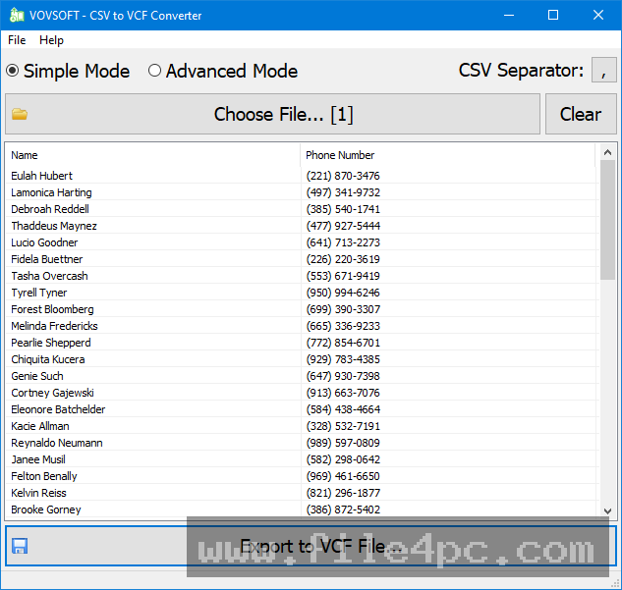Click the Phone Number column header
Screen dimensions: 622x590
coord(447,155)
